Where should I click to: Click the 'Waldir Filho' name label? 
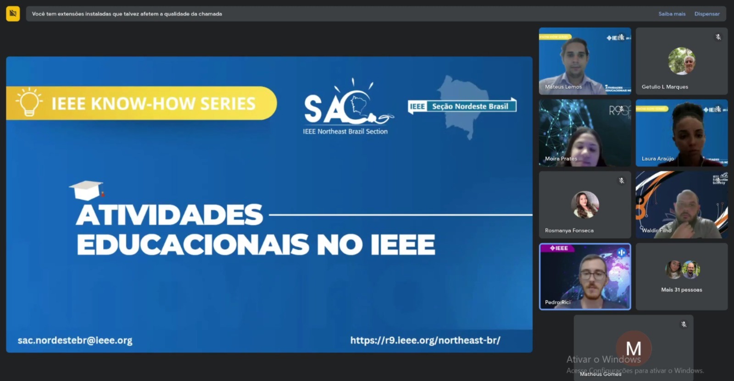pyautogui.click(x=656, y=230)
